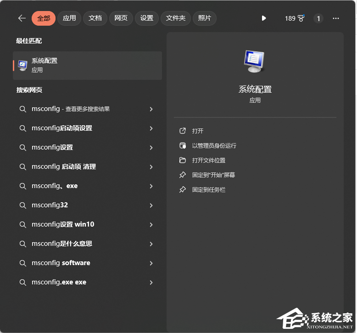The height and width of the screenshot is (333, 357).
Task: Expand chevron for msconfig software
Action: coord(151,263)
